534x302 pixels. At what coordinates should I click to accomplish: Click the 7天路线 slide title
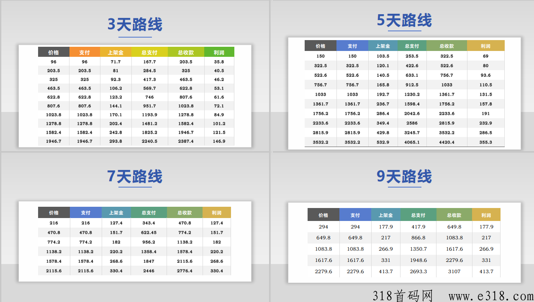135,176
